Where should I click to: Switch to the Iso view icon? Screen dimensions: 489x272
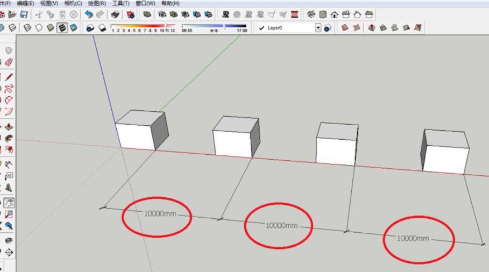(311, 15)
